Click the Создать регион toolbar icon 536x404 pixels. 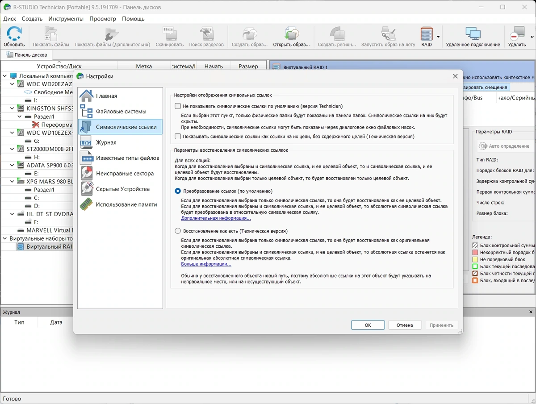[337, 34]
